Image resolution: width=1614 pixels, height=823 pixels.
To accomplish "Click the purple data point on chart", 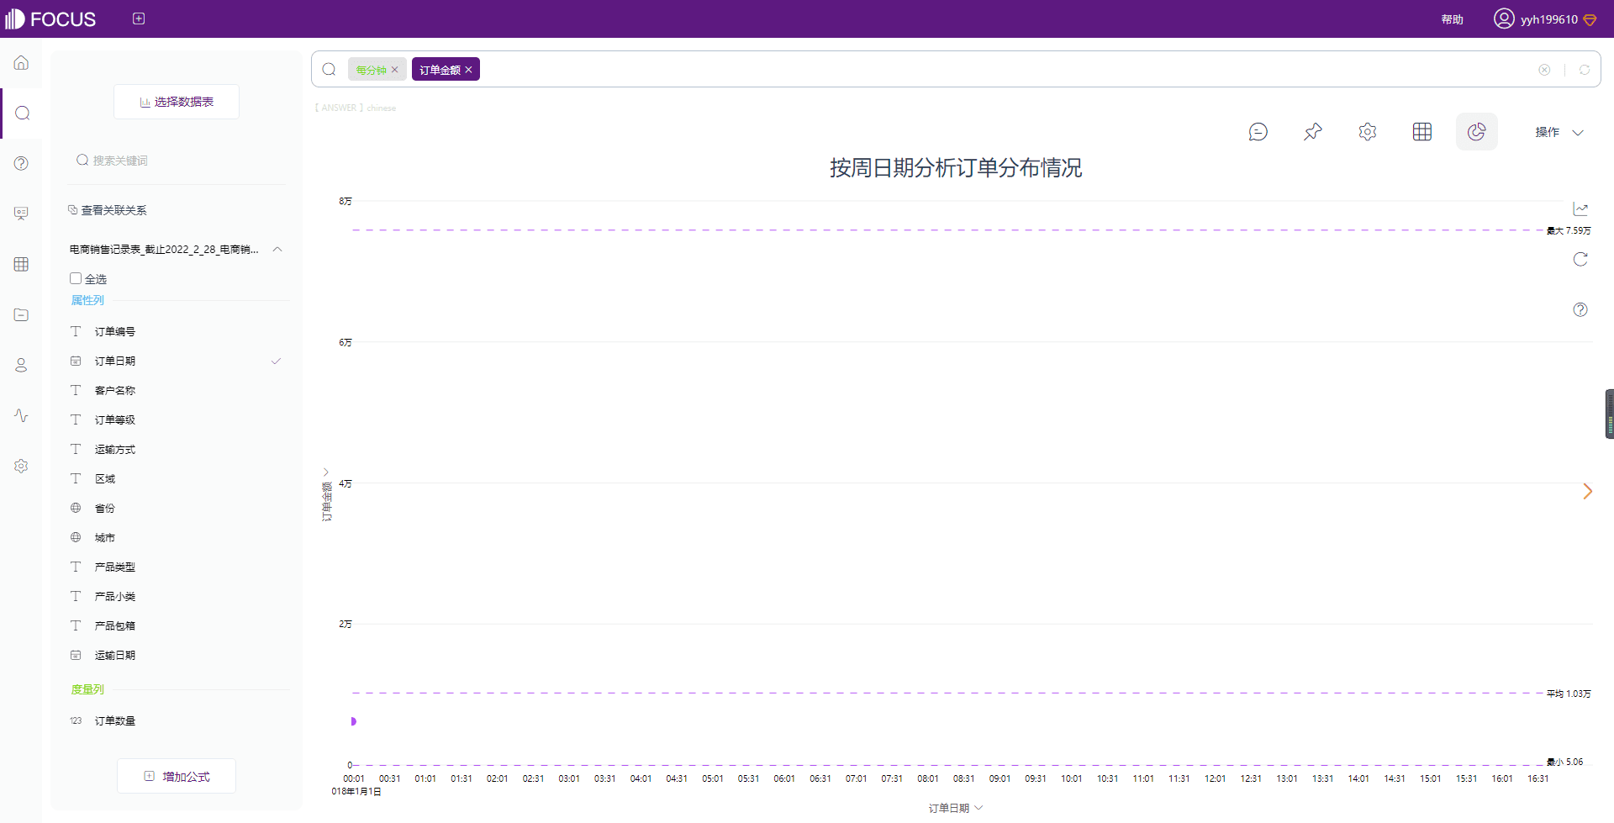I will (x=353, y=721).
